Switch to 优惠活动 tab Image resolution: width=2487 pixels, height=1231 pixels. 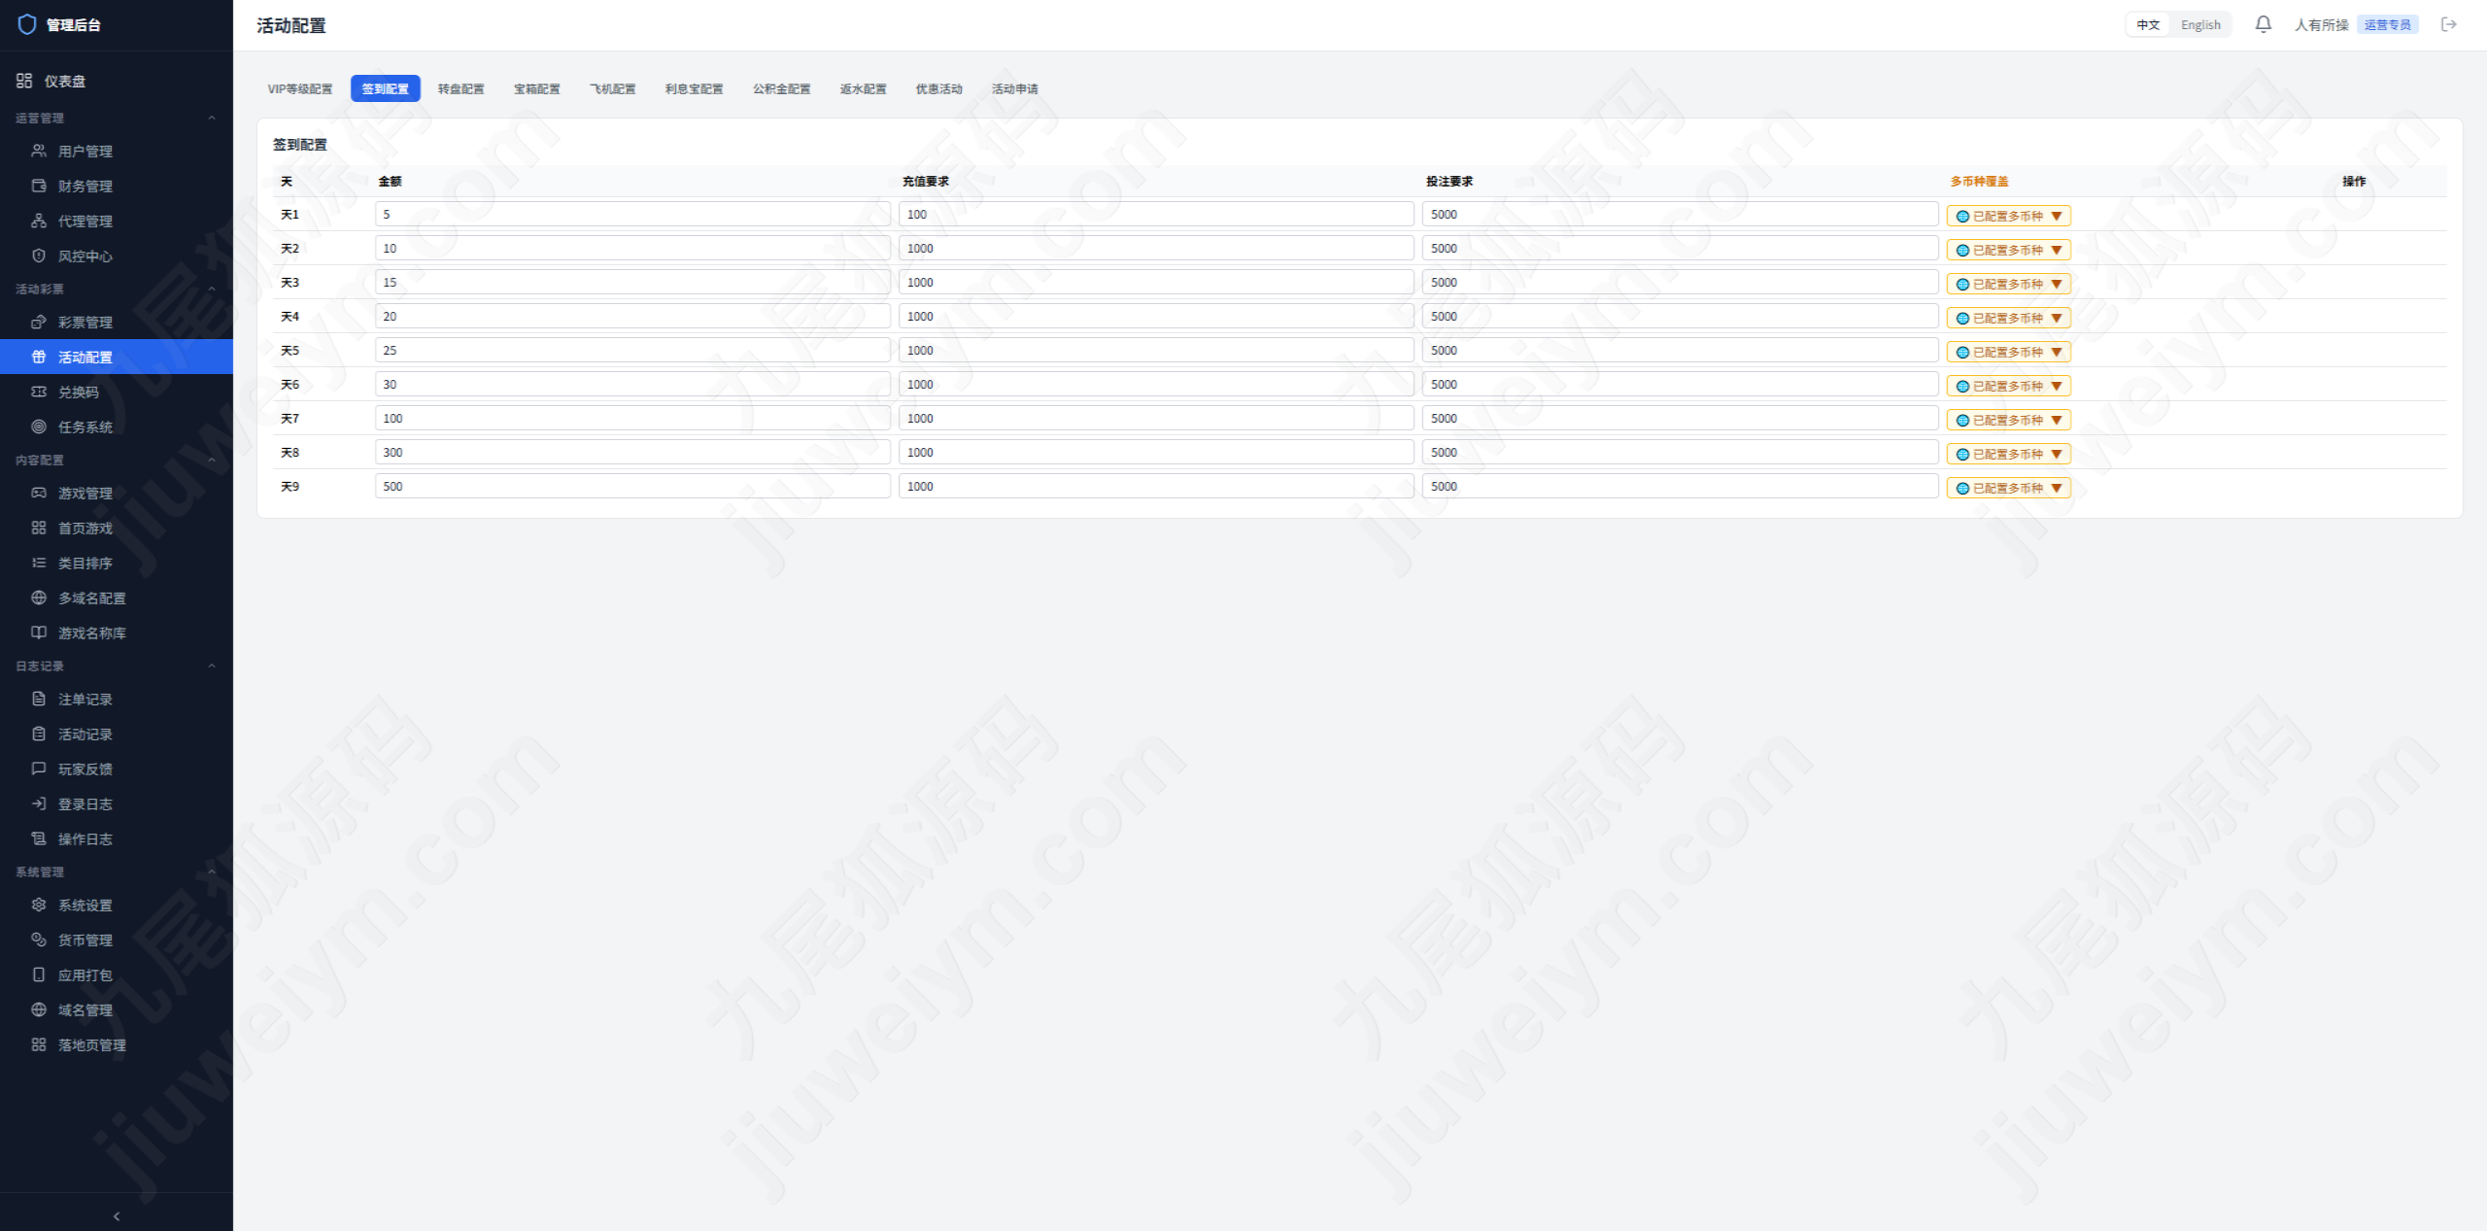pos(939,88)
